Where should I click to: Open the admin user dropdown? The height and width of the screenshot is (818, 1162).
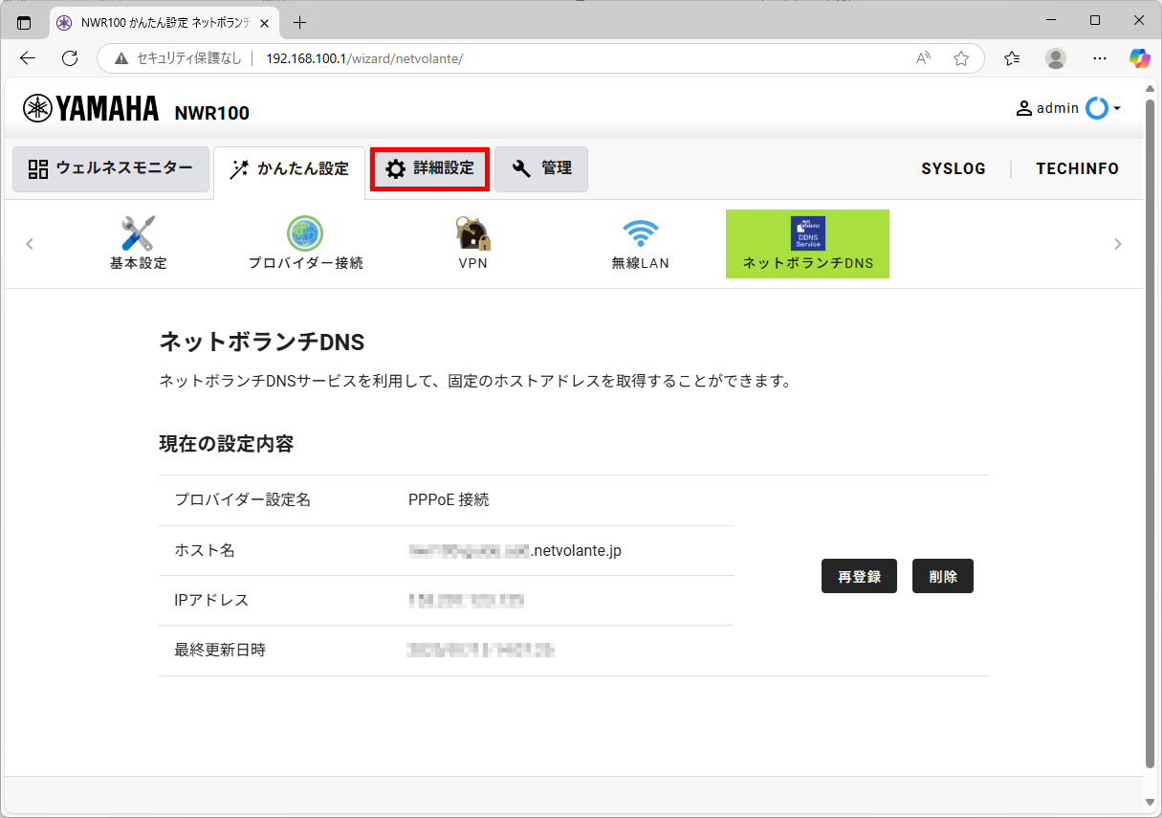pyautogui.click(x=1068, y=108)
